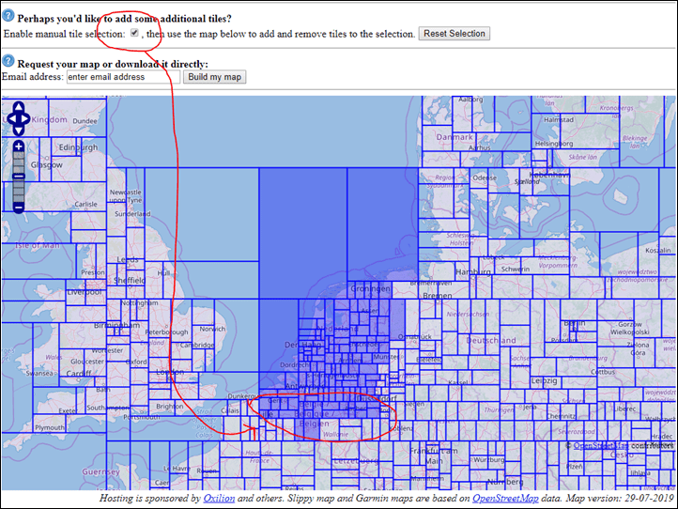The height and width of the screenshot is (509, 678).
Task: Click the Build my map button
Action: click(214, 77)
